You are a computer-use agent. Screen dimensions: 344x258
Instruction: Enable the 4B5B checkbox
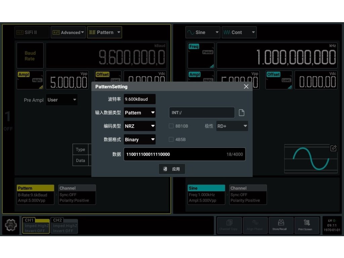tap(171, 139)
